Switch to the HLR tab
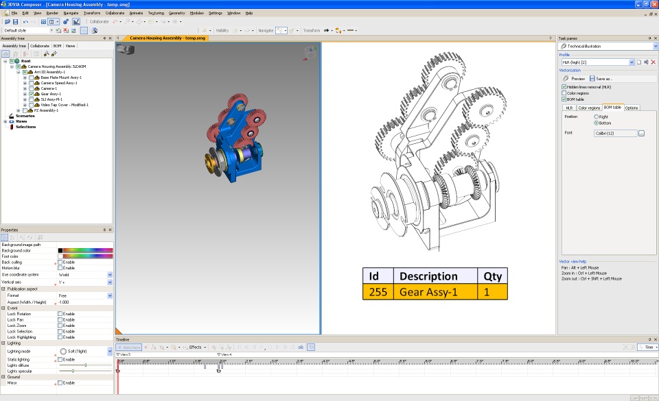Viewport: 659px width, 401px height. pos(569,108)
